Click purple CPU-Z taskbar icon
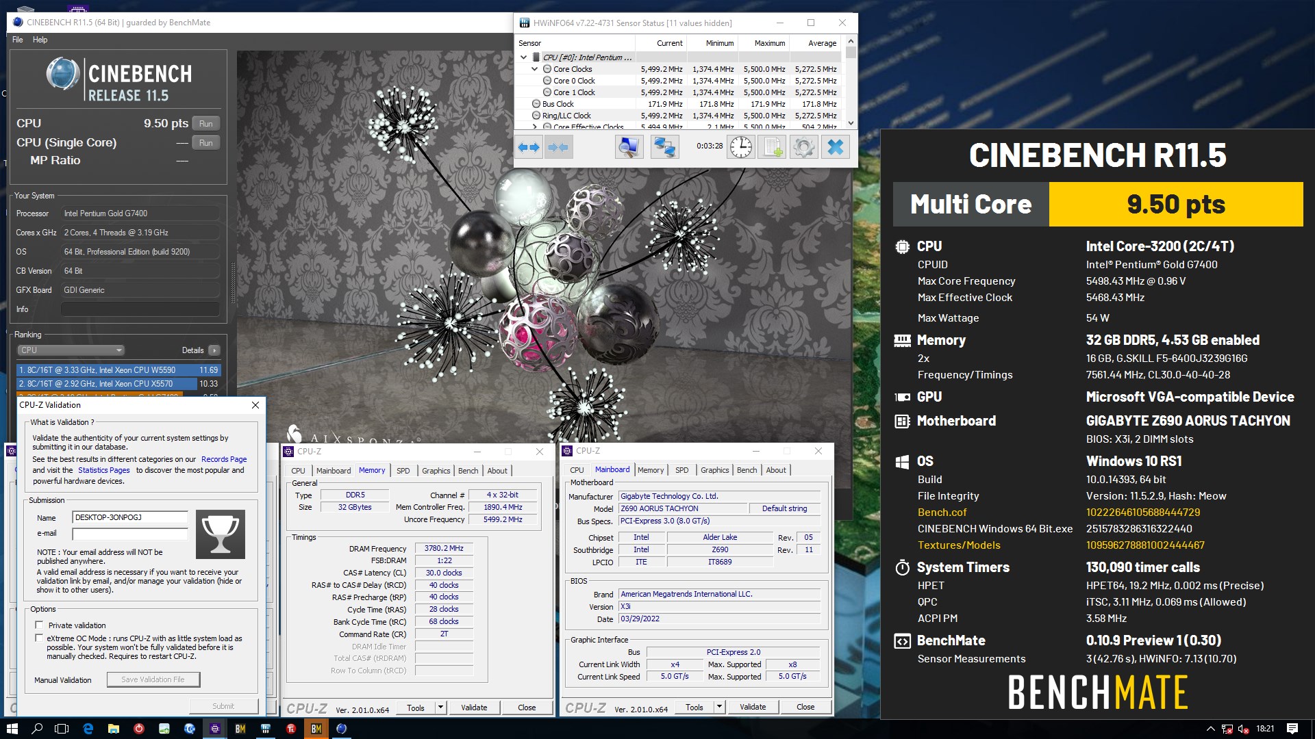 pyautogui.click(x=214, y=729)
